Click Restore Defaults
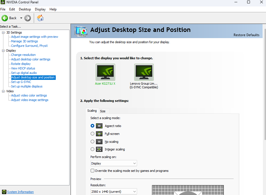This screenshot has width=266, height=195. point(246,35)
